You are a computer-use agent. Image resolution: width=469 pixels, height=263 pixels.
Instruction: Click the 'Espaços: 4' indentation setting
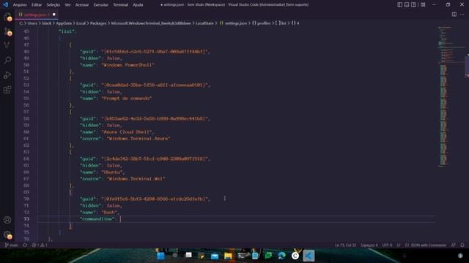369,245
